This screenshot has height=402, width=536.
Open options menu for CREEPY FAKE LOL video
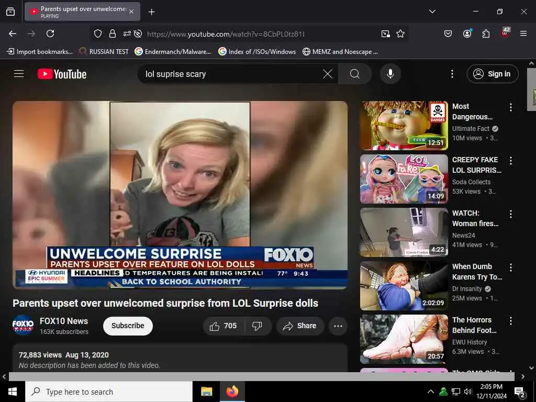pyautogui.click(x=511, y=161)
